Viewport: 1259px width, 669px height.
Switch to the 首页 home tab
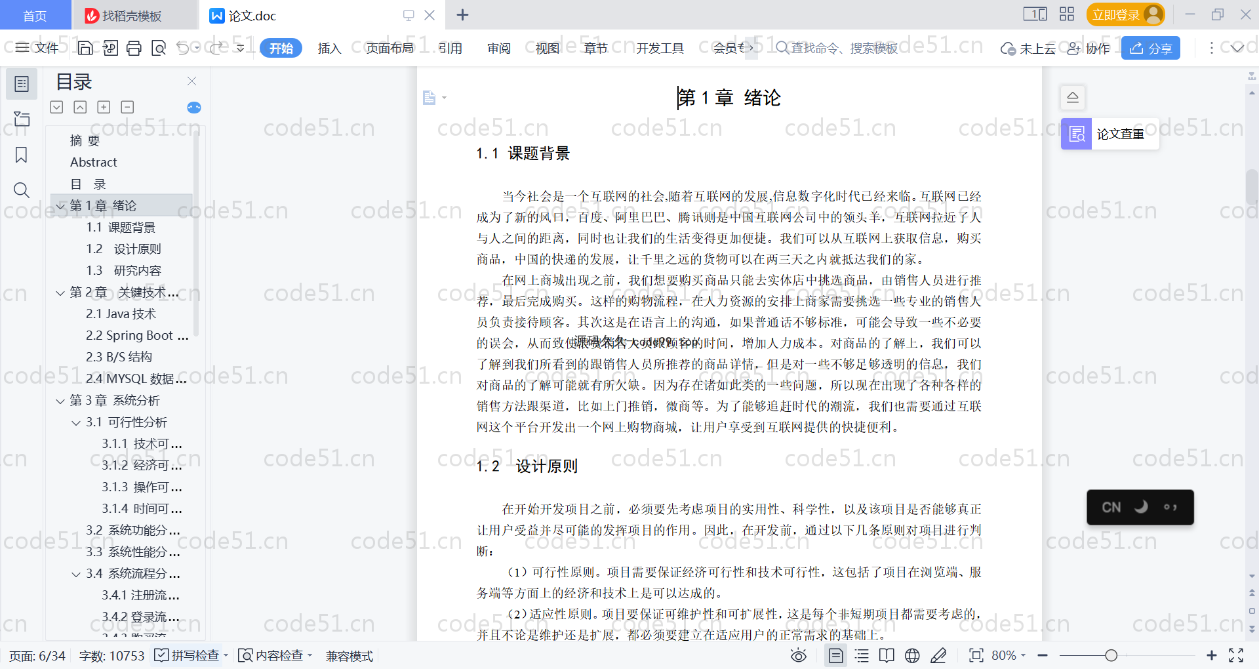(35, 15)
